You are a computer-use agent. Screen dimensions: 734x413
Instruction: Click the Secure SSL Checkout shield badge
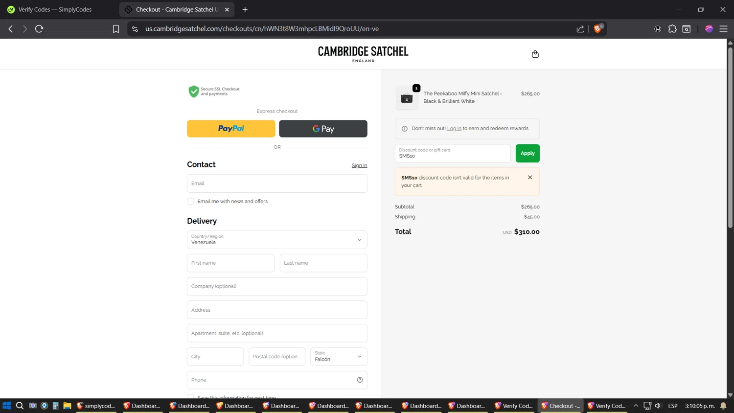pyautogui.click(x=214, y=92)
